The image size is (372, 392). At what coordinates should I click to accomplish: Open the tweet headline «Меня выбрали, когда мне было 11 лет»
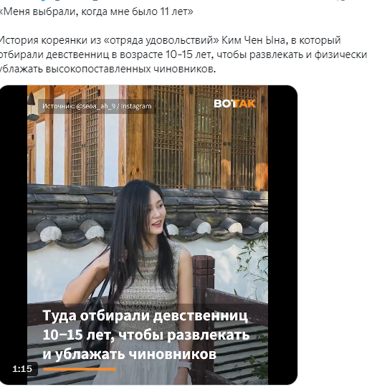tap(96, 11)
